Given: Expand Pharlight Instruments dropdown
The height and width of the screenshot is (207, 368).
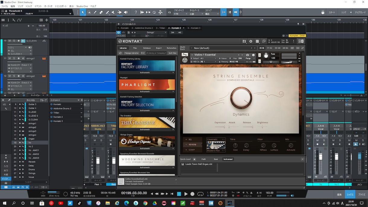Looking at the screenshot, I should pos(147,91).
